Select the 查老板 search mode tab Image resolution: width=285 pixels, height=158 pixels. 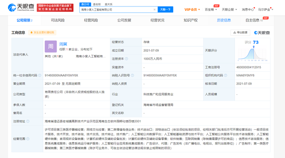pos(97,4)
